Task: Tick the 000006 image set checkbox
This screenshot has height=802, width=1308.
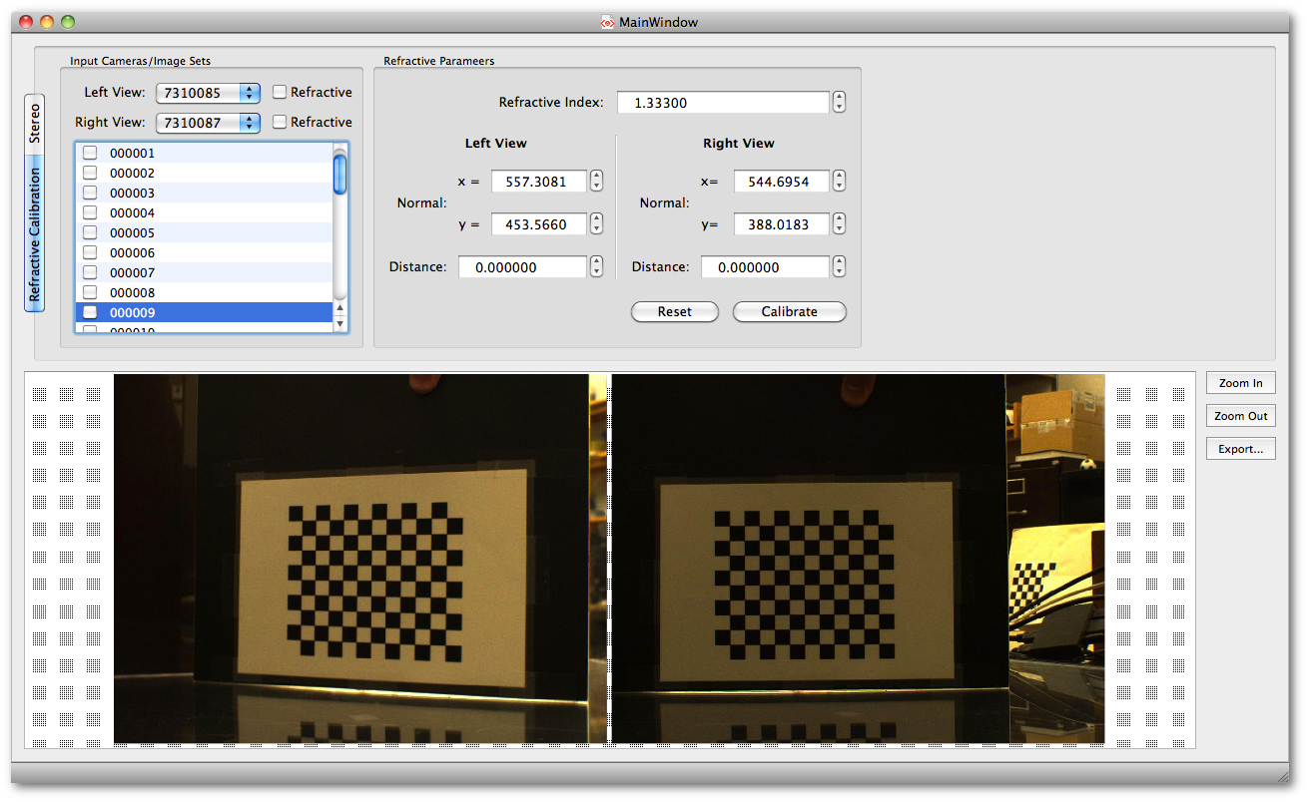Action: [x=90, y=252]
